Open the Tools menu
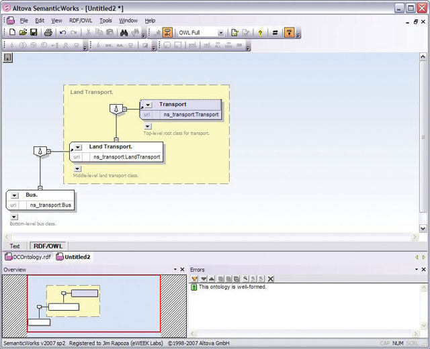Image resolution: width=430 pixels, height=349 pixels. point(105,21)
